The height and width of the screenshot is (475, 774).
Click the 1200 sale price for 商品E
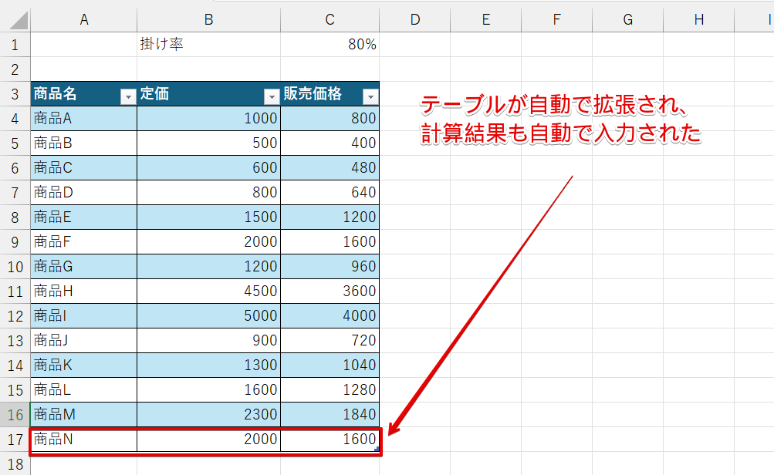(330, 217)
